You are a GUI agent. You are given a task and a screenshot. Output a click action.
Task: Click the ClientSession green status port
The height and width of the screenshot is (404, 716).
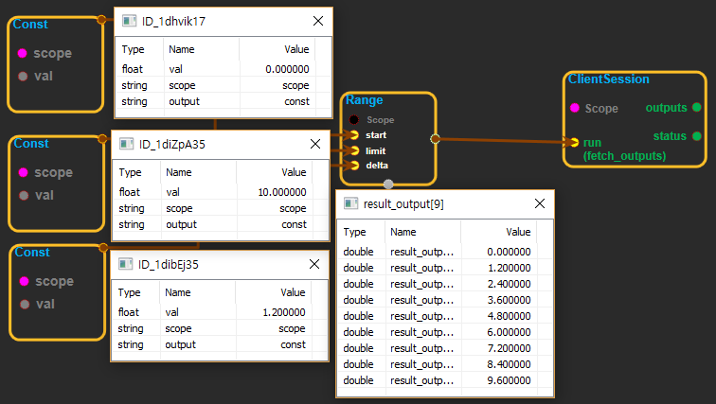(x=696, y=136)
